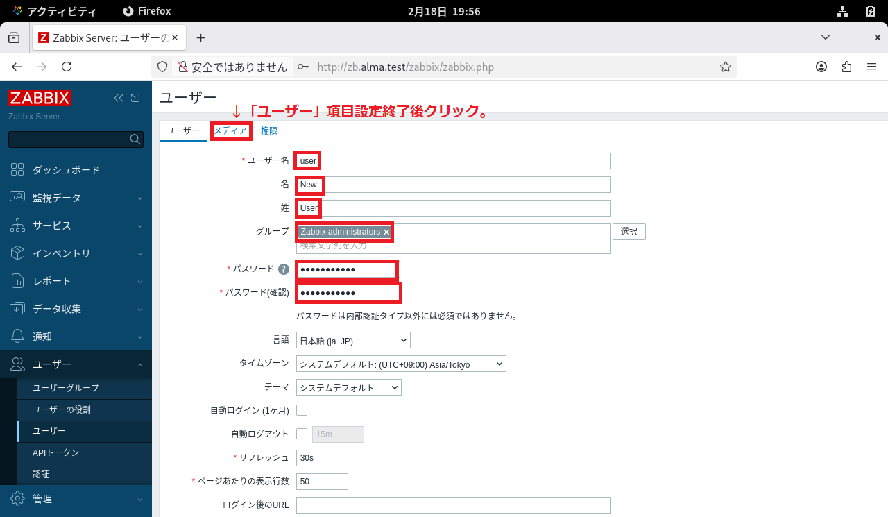The image size is (888, 517).
Task: Open the テーマ theme dropdown
Action: [x=349, y=387]
